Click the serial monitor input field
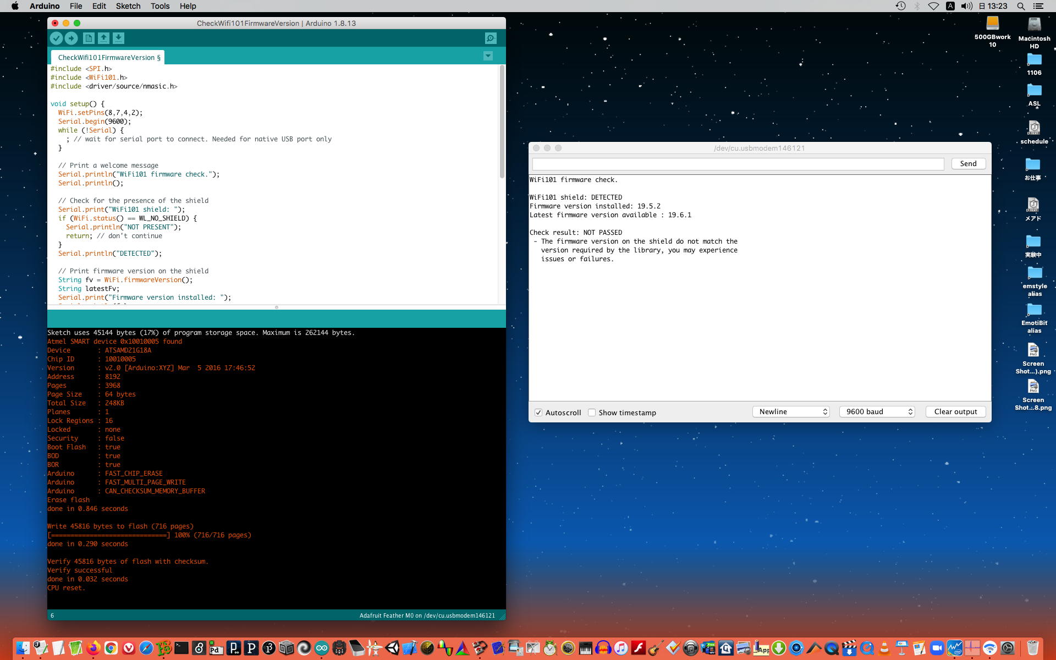Screen dimensions: 1056x660 tap(738, 164)
